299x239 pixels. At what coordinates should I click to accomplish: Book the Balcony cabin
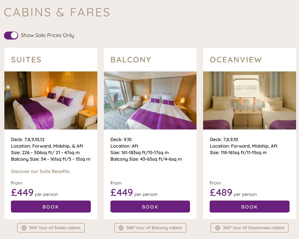(150, 207)
